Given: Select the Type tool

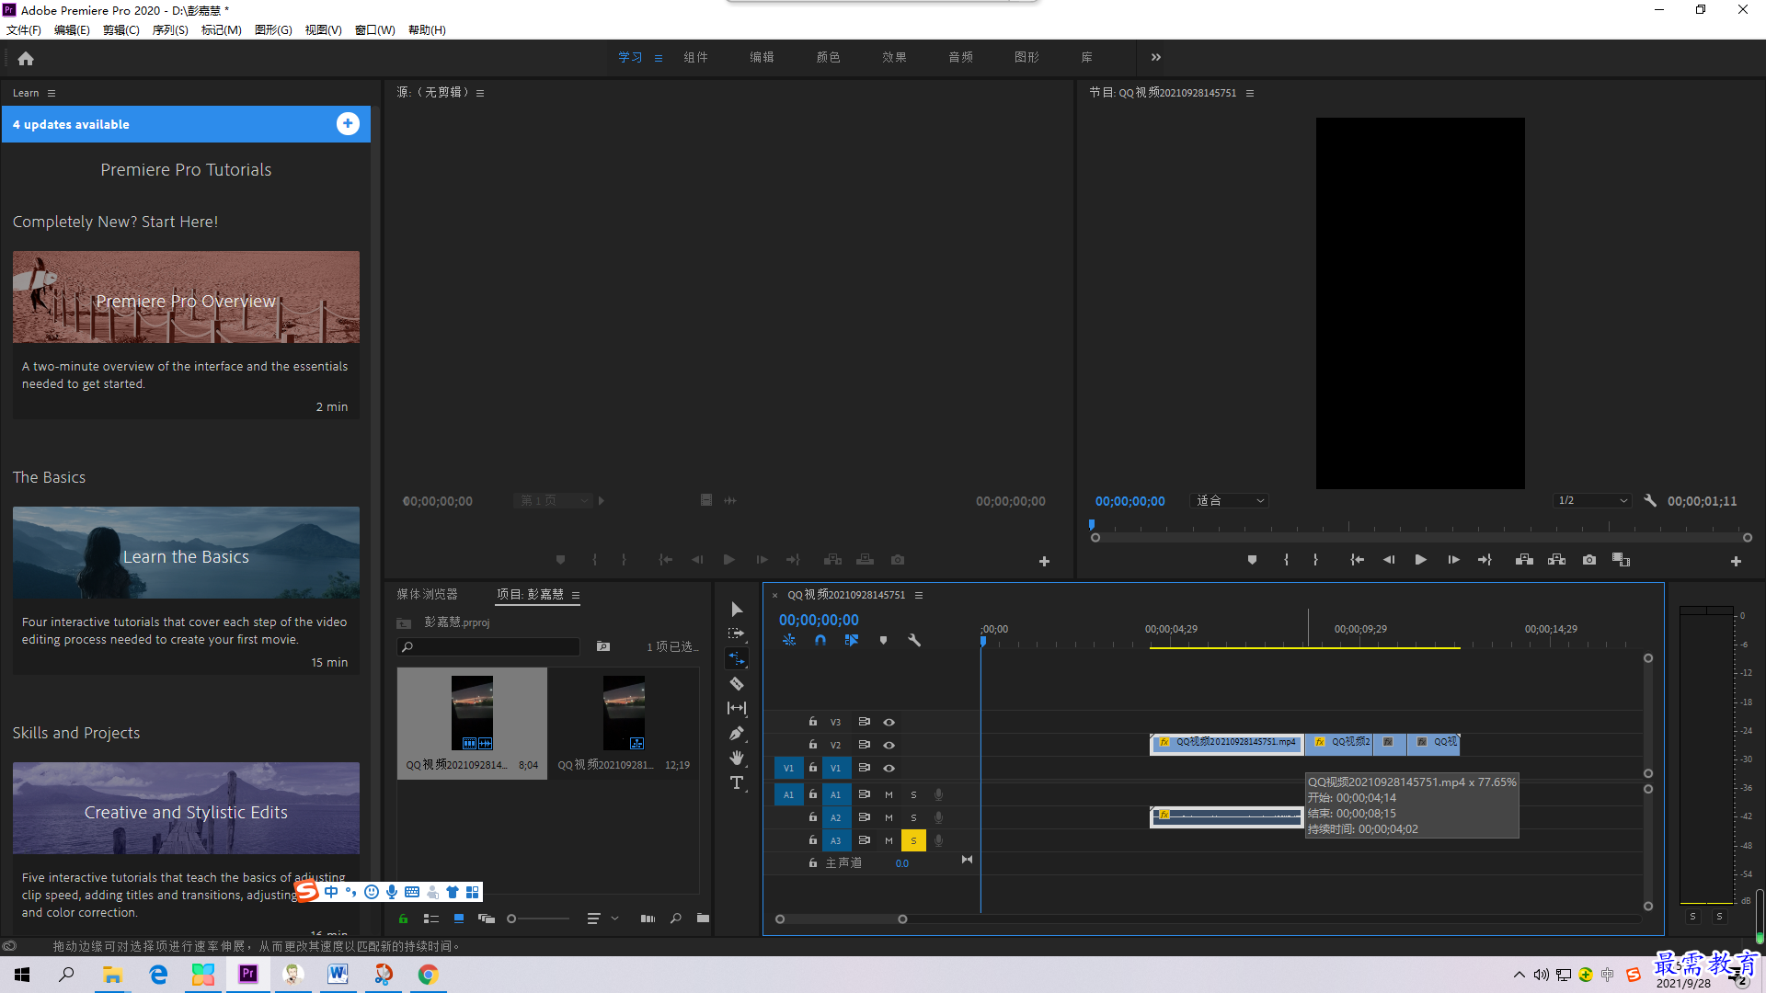Looking at the screenshot, I should pyautogui.click(x=737, y=782).
